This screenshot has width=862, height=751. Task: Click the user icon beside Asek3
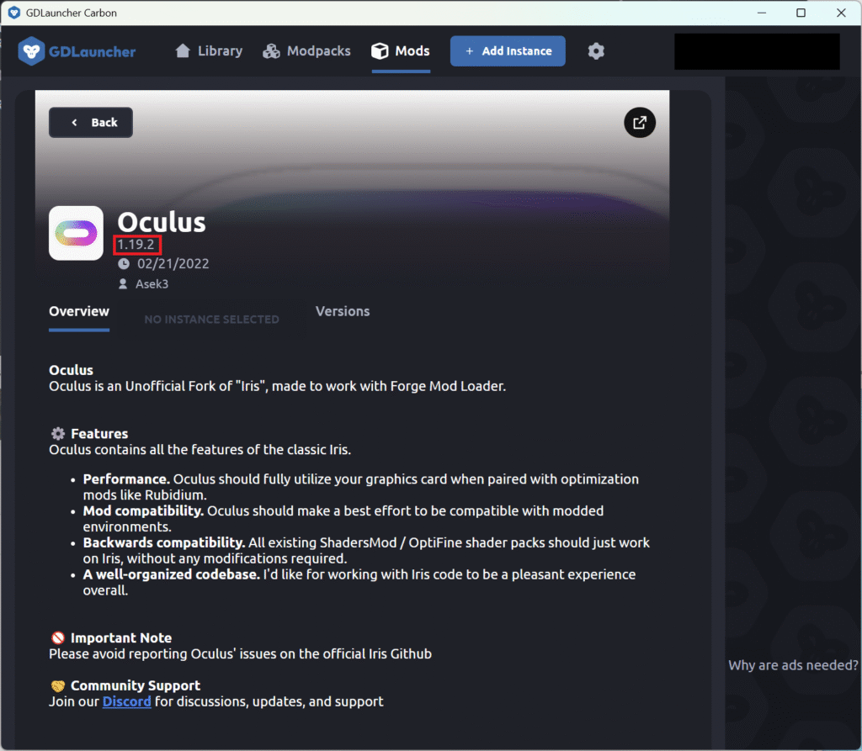[123, 284]
